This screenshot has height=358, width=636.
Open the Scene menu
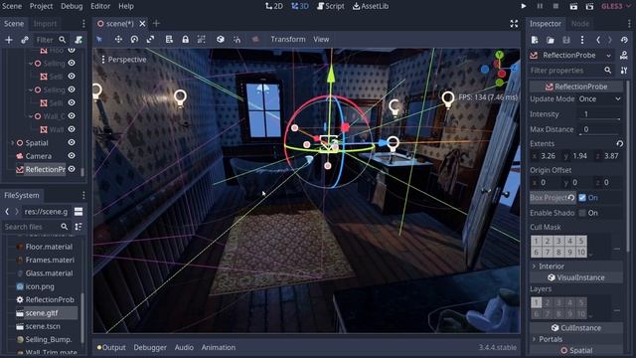click(12, 6)
